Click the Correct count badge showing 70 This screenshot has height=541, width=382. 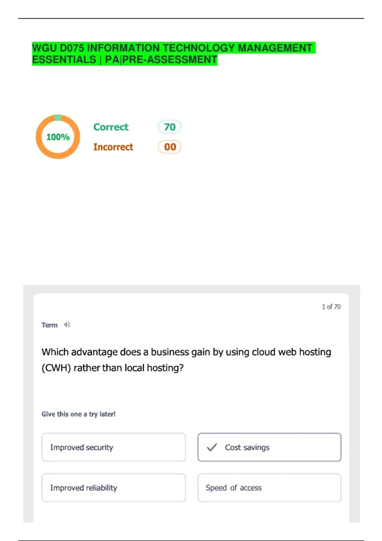click(x=170, y=127)
